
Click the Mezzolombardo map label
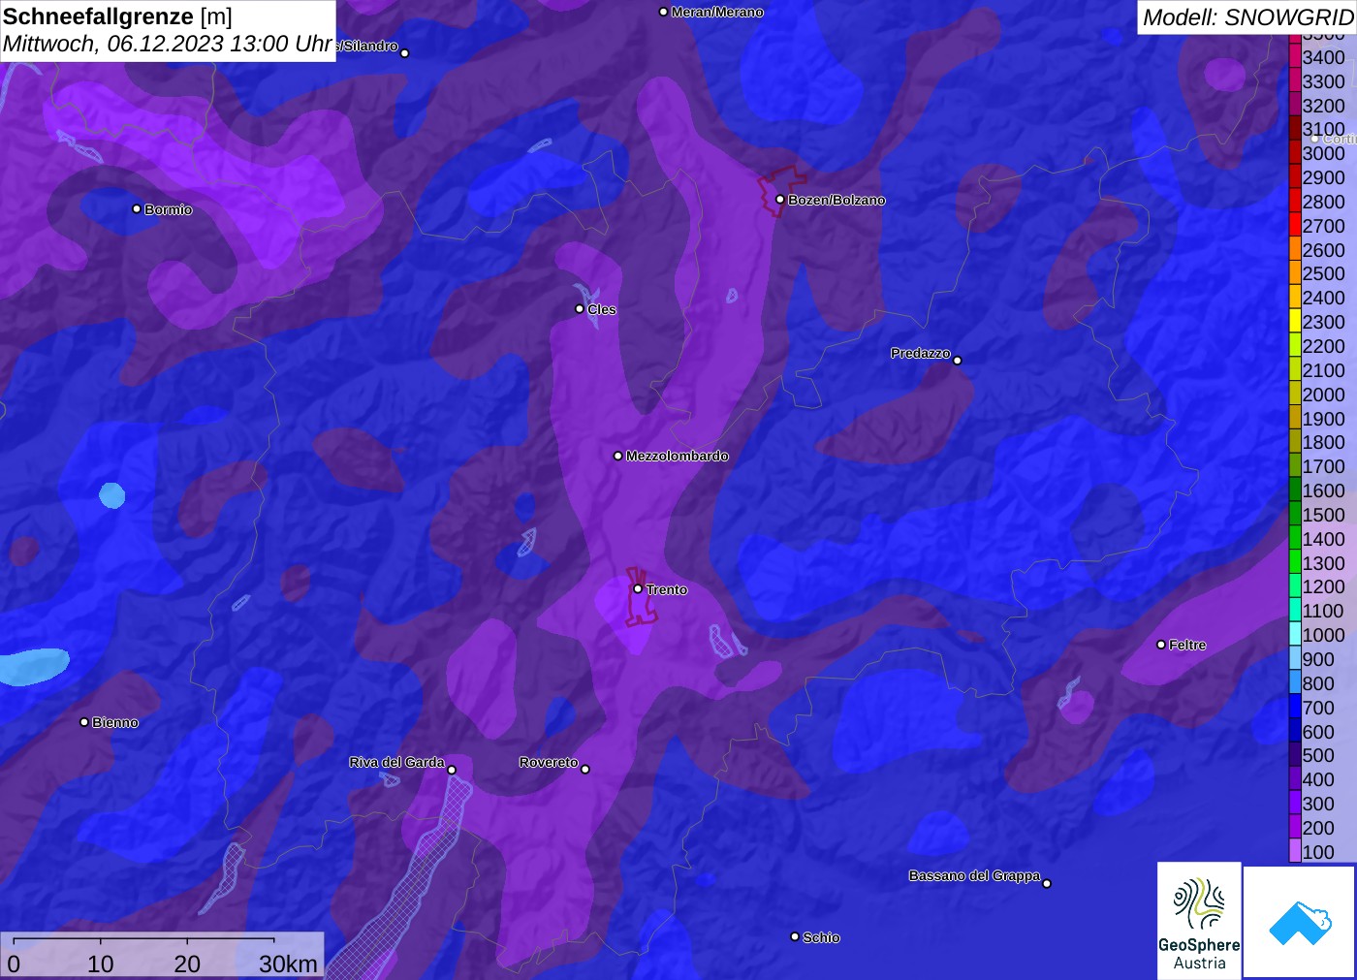(678, 456)
